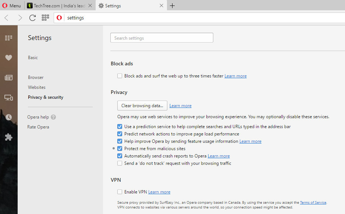The width and height of the screenshot is (345, 214).
Task: Close the TechTree.com tab
Action: (90, 6)
